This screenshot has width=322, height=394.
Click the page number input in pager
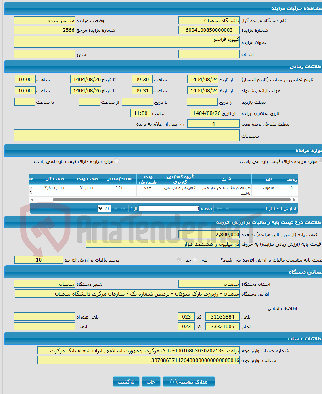pyautogui.click(x=169, y=209)
